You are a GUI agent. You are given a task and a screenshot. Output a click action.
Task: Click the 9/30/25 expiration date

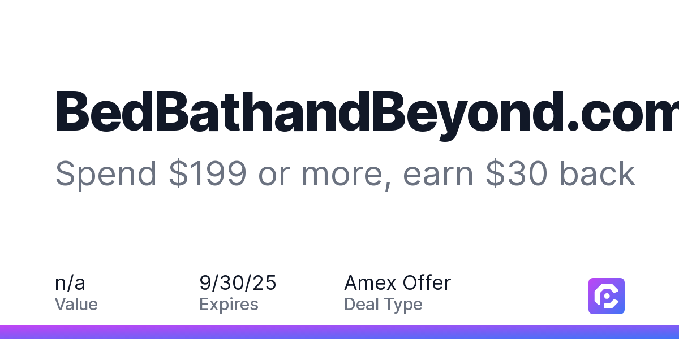tap(238, 282)
